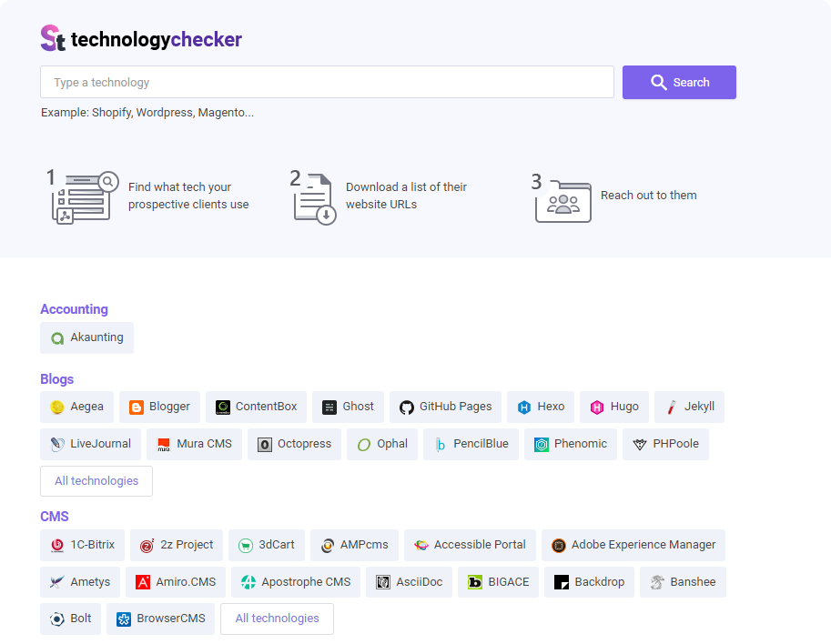This screenshot has height=644, width=831.
Task: Select the 'PencilBlue' label text
Action: click(481, 443)
